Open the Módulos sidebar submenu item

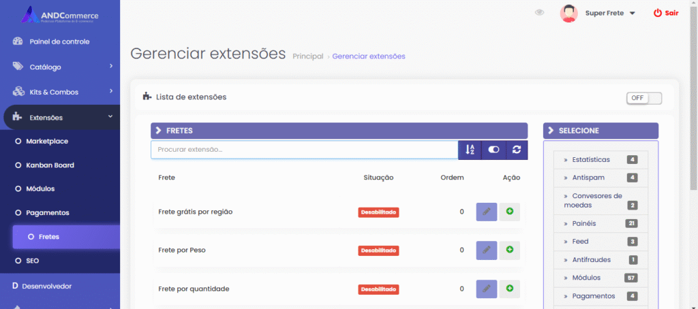[40, 189]
